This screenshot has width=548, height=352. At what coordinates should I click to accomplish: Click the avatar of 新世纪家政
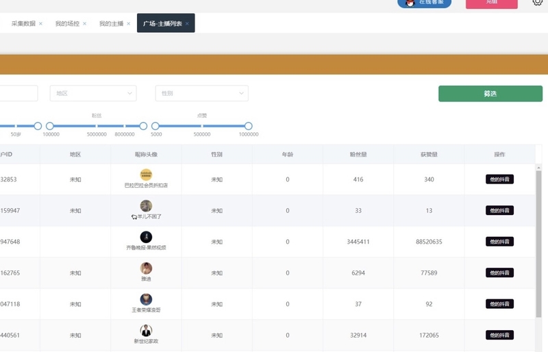coord(146,331)
